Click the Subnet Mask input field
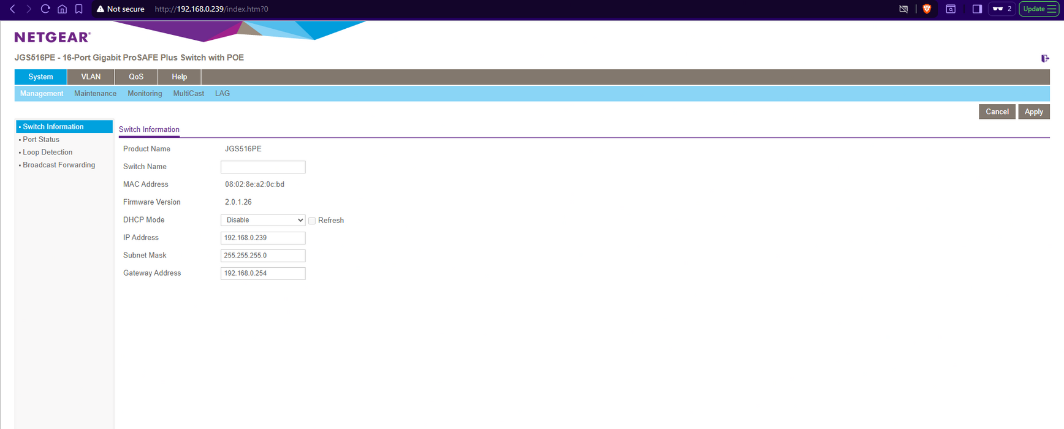This screenshot has height=429, width=1064. pyautogui.click(x=263, y=256)
